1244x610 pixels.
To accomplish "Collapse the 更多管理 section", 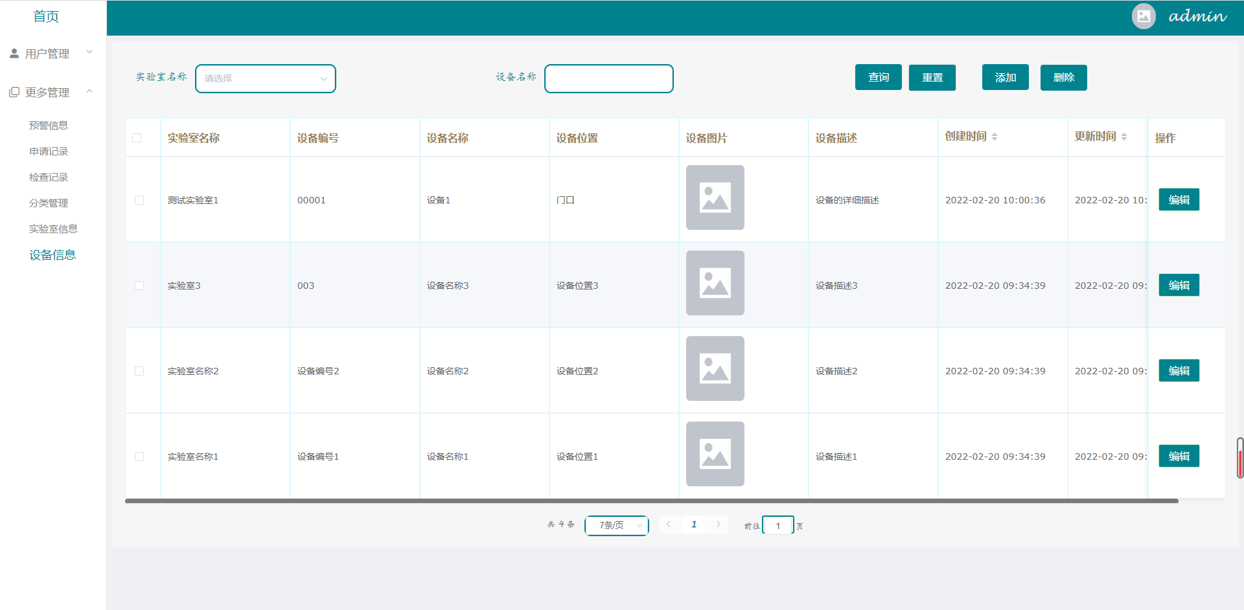I will click(x=89, y=91).
